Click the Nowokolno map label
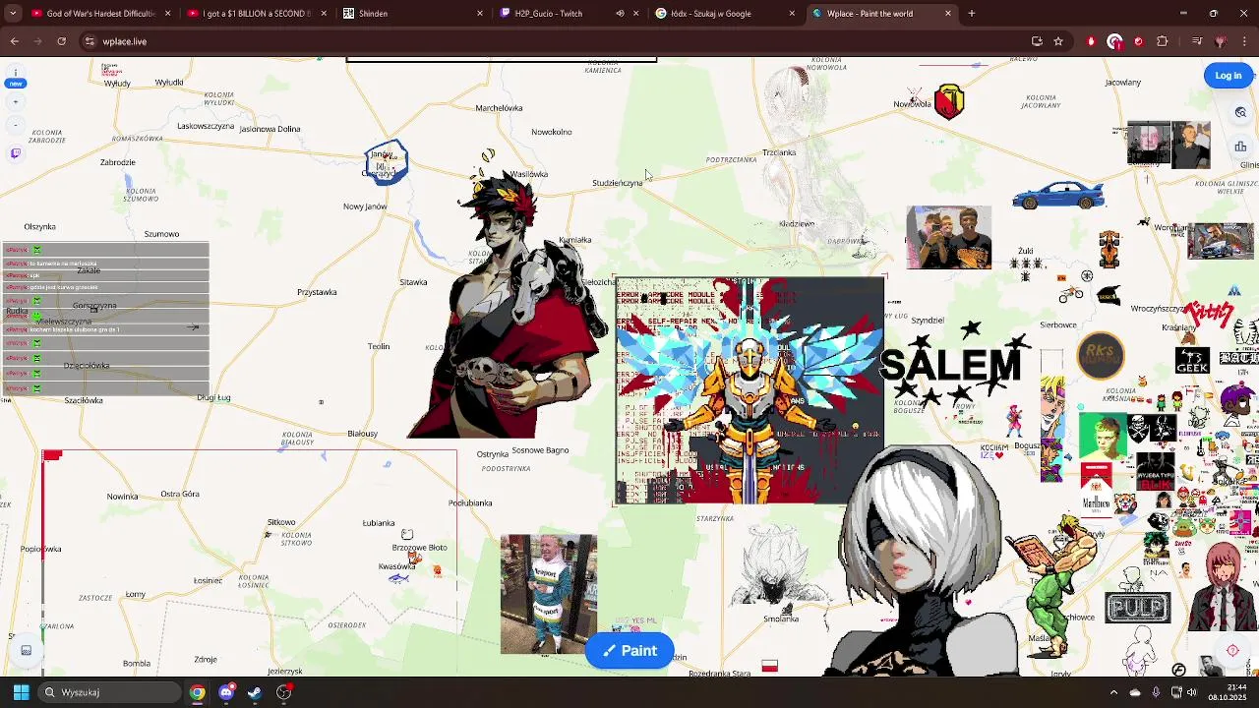 click(x=551, y=132)
